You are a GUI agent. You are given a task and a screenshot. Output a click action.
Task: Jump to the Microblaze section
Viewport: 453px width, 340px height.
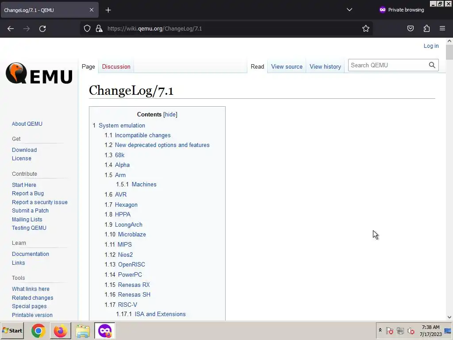pyautogui.click(x=132, y=235)
